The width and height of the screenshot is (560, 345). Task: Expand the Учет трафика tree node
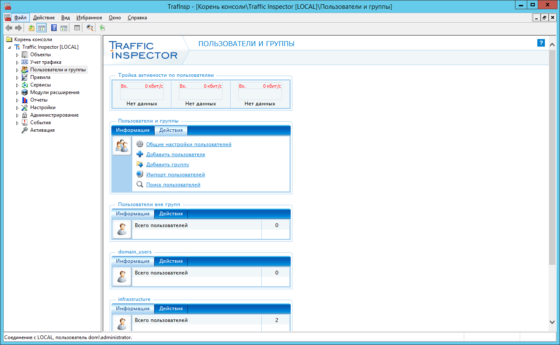(17, 62)
